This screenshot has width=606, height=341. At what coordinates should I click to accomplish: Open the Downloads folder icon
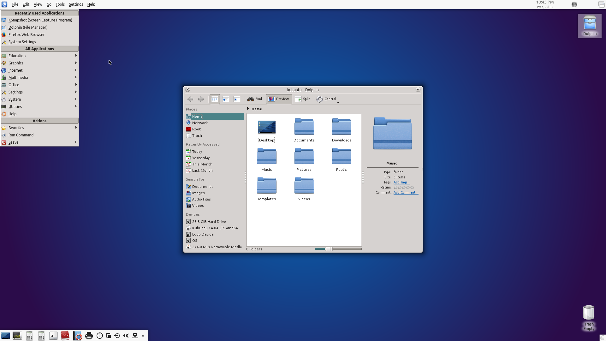point(341,127)
